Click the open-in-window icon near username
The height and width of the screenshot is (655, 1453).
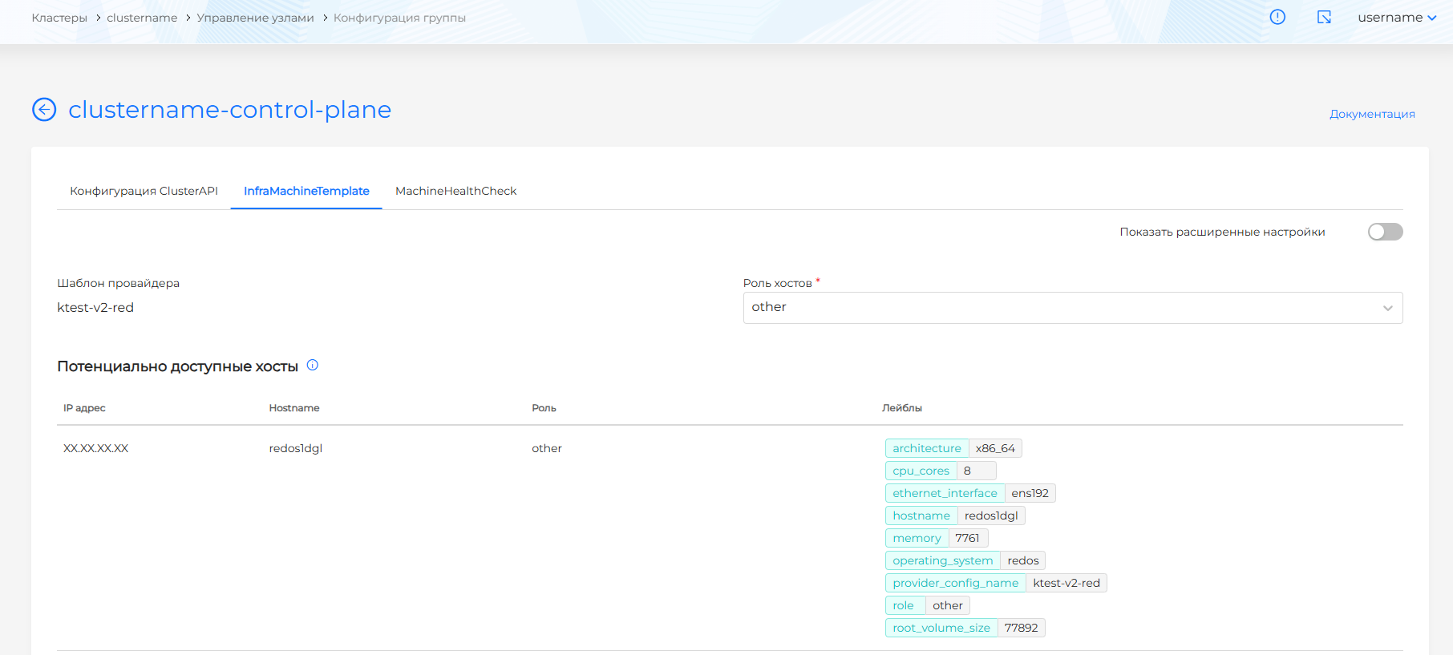(x=1324, y=17)
